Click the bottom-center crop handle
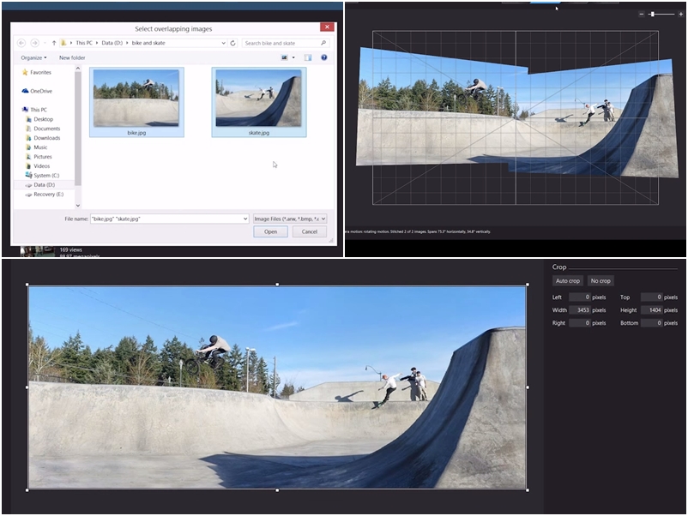Viewport: 688px width, 516px height. (x=277, y=490)
